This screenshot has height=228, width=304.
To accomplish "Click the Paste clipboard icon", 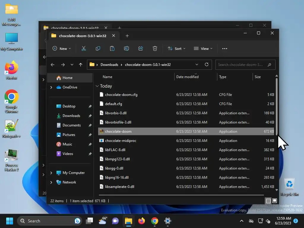I will point(112,48).
